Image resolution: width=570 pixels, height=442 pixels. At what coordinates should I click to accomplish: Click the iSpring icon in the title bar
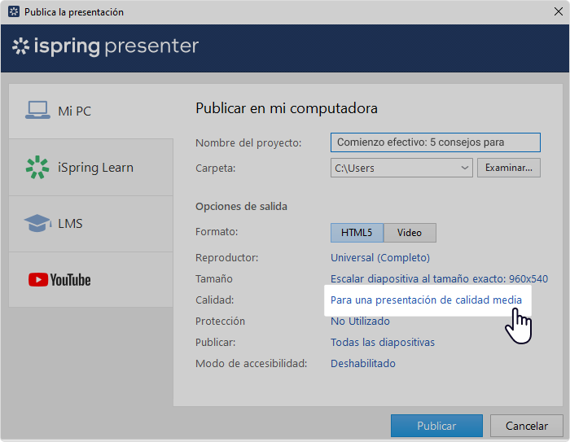[14, 11]
